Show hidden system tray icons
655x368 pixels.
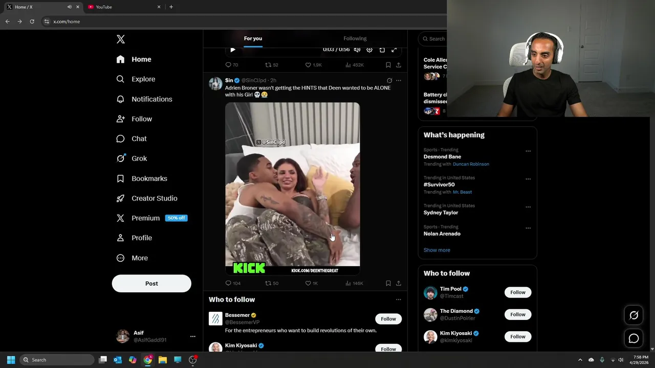[580, 360]
